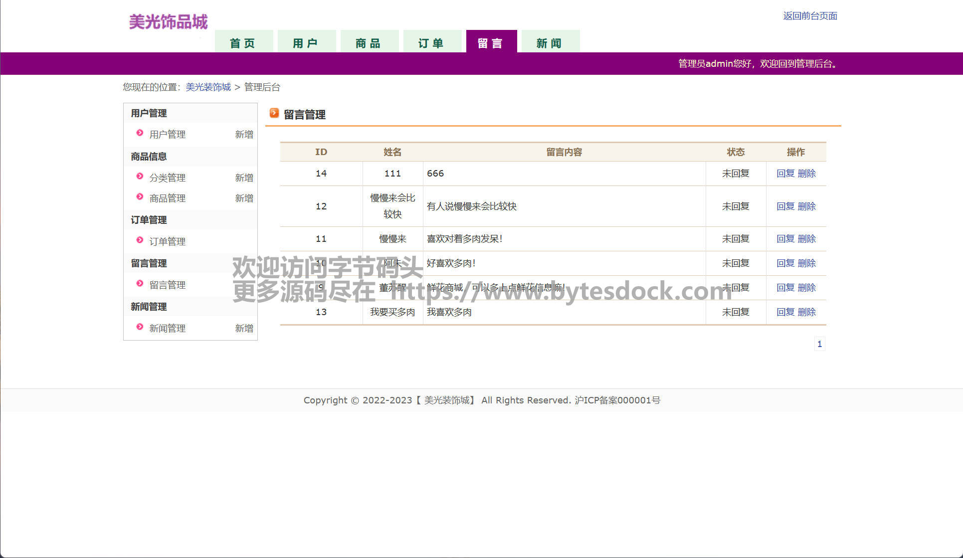963x558 pixels.
Task: Click 删除 for message ID 13
Action: pyautogui.click(x=806, y=312)
